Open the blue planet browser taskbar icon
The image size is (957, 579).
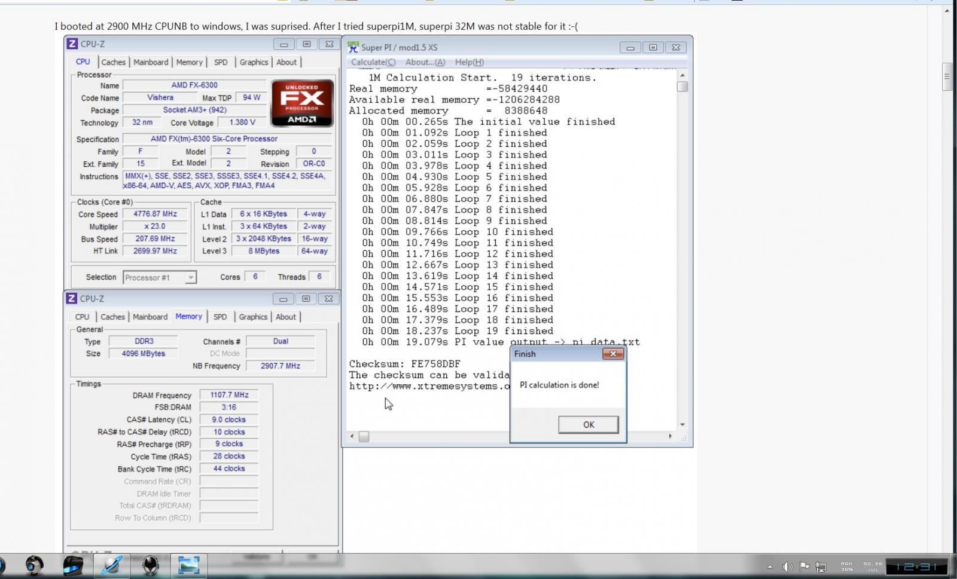click(112, 565)
